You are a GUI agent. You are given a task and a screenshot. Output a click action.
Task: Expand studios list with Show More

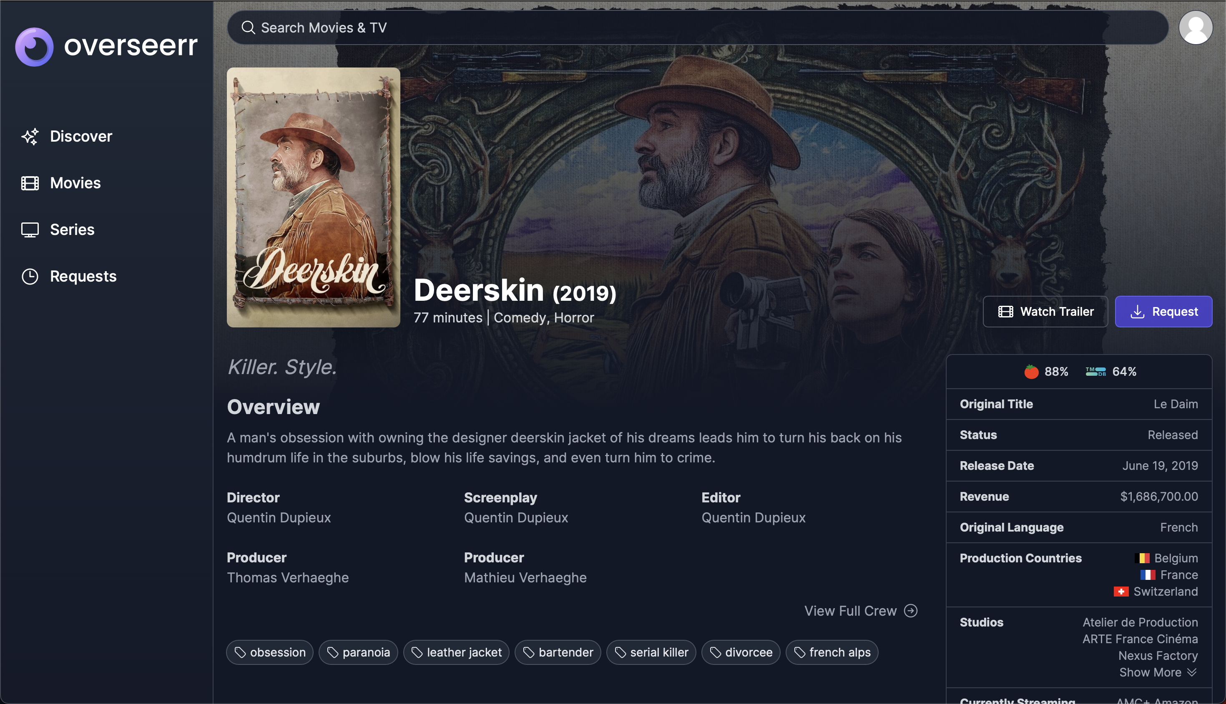coord(1158,672)
